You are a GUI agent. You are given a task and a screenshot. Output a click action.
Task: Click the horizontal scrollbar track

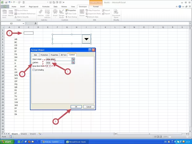click(149, 134)
